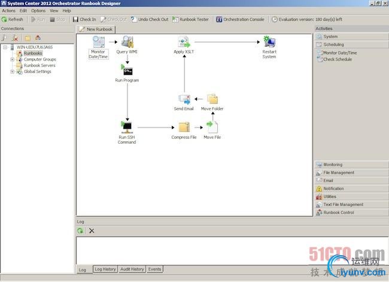Select the Monitor Date/Time activity on canvas
This screenshot has width=389, height=282.
(x=99, y=47)
